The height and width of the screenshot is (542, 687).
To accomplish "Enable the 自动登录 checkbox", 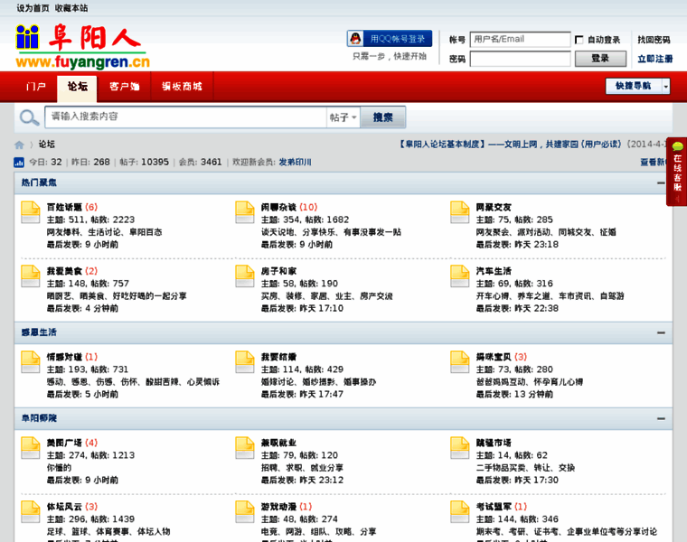I will (579, 40).
